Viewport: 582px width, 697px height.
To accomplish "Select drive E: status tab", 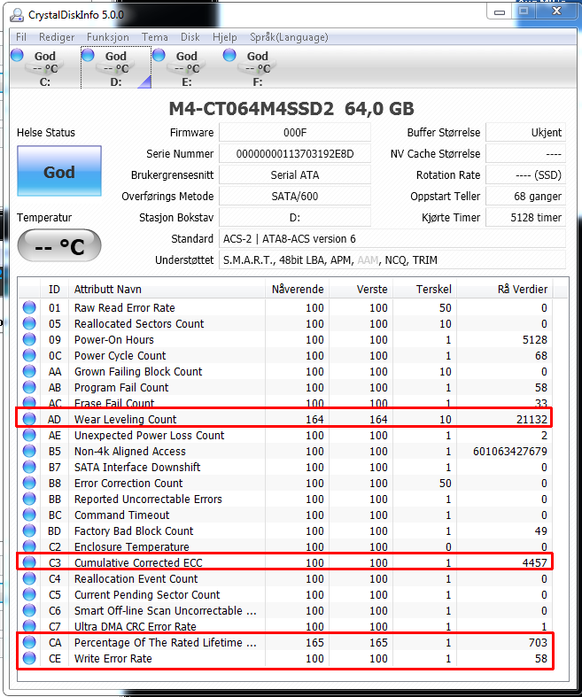I will click(187, 68).
